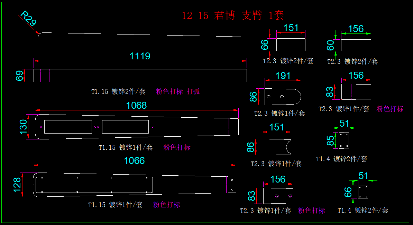Select the 128 height dimension text

(x=17, y=185)
